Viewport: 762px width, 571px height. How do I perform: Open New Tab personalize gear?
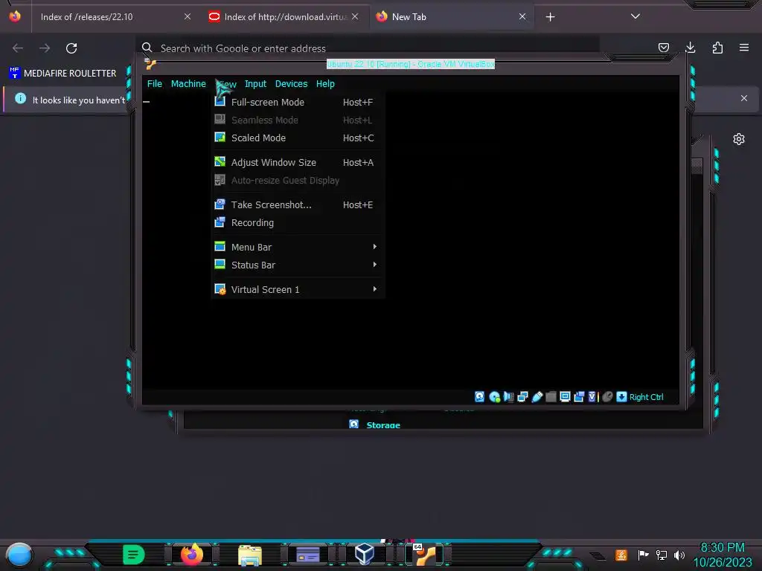[x=739, y=139]
